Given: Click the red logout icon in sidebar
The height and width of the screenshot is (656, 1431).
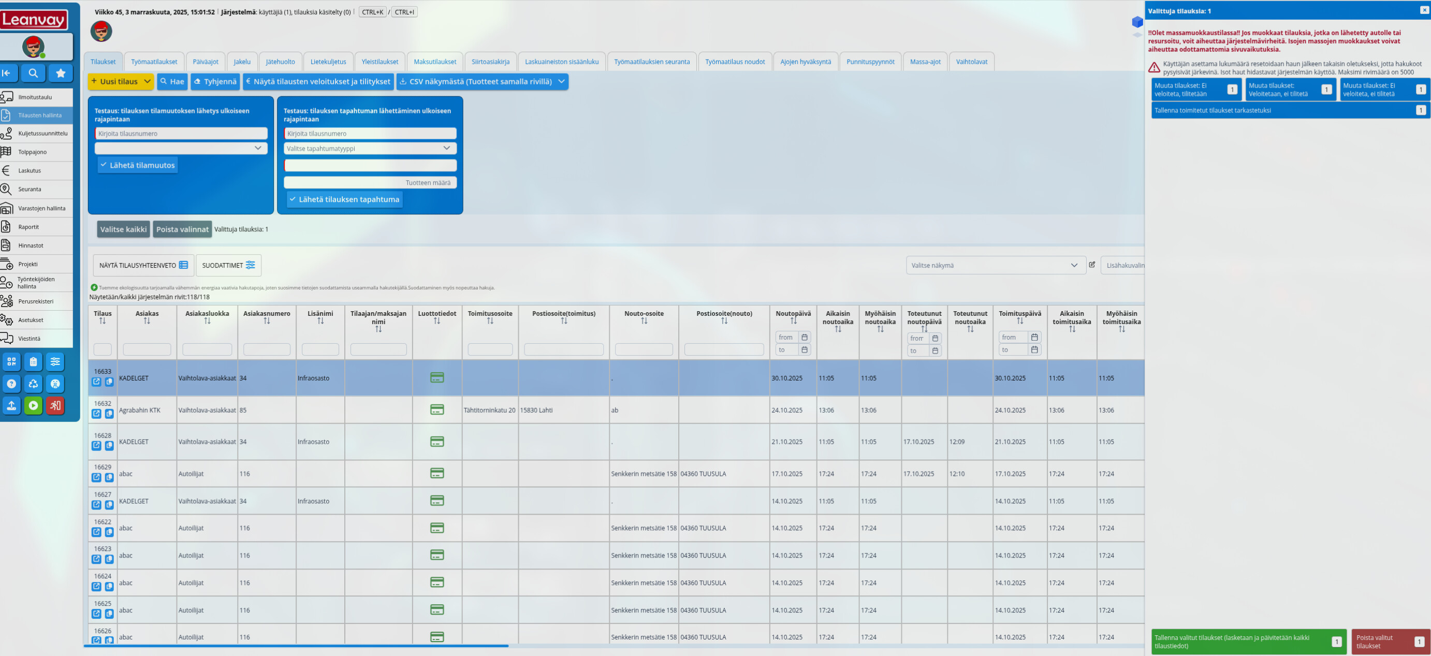Looking at the screenshot, I should (55, 405).
